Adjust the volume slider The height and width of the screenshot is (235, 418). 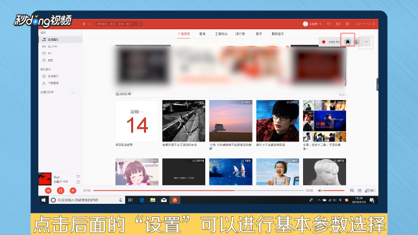click(334, 190)
